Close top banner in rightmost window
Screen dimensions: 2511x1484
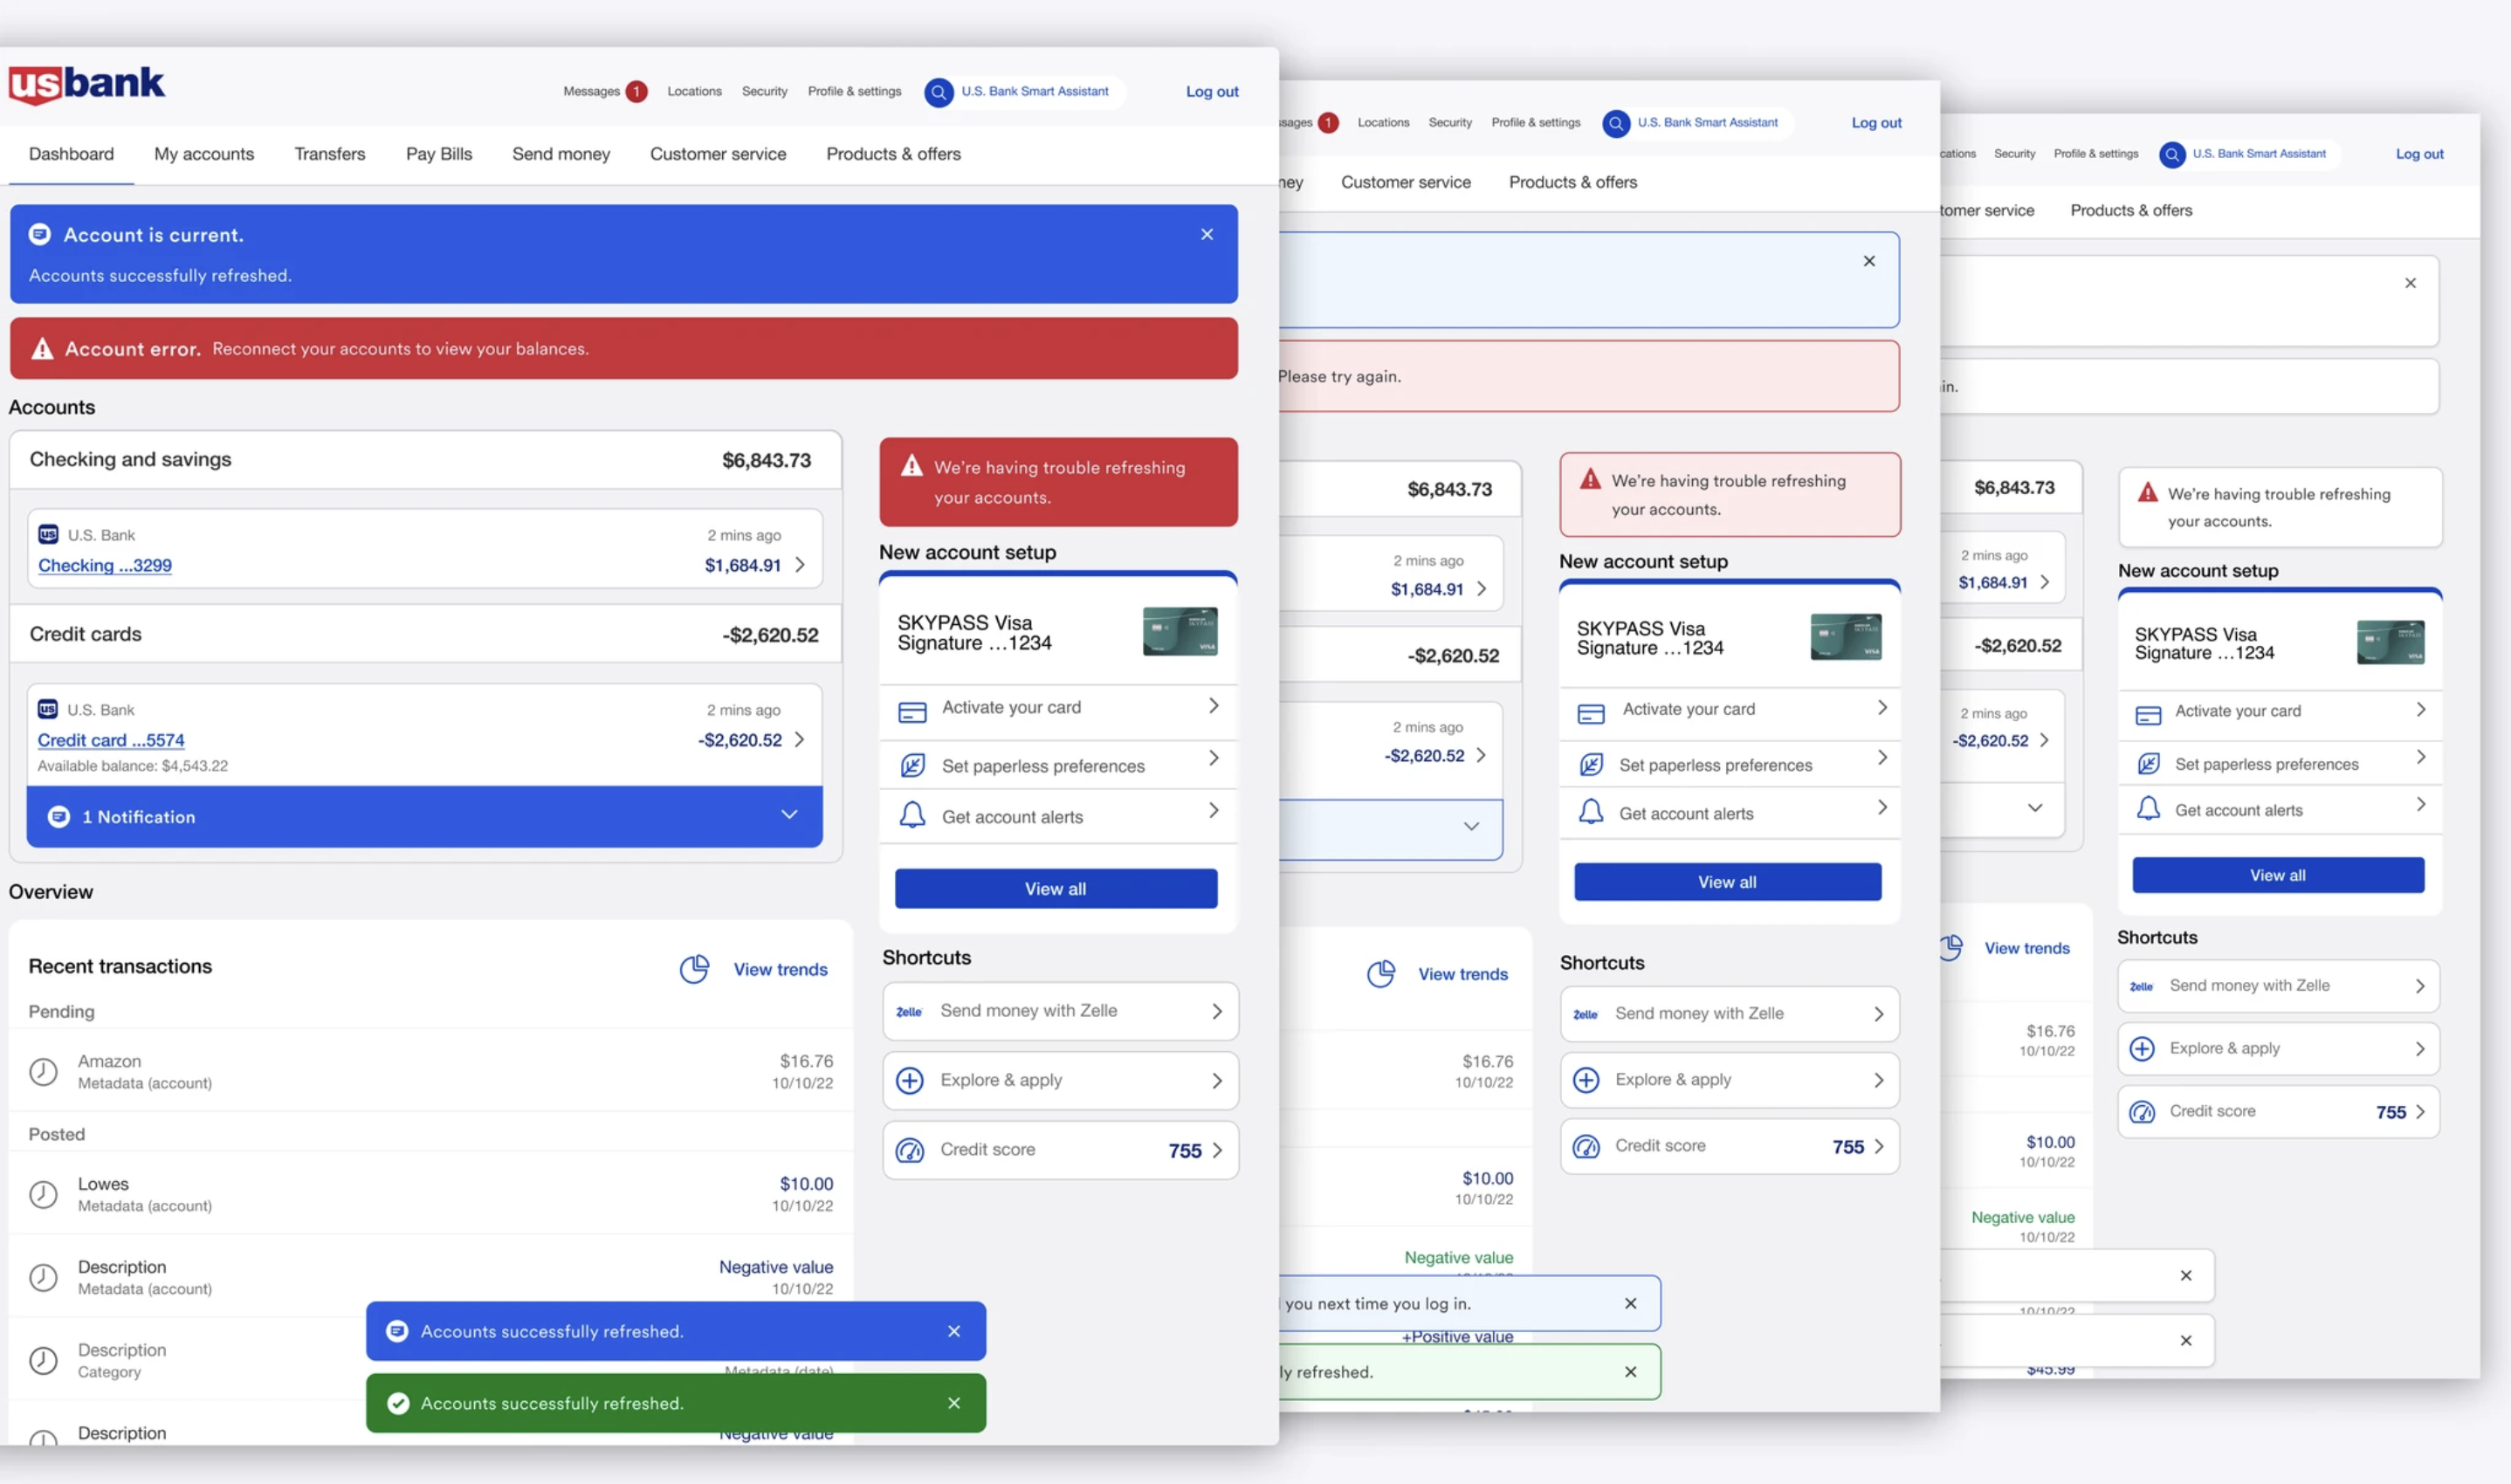2410,283
